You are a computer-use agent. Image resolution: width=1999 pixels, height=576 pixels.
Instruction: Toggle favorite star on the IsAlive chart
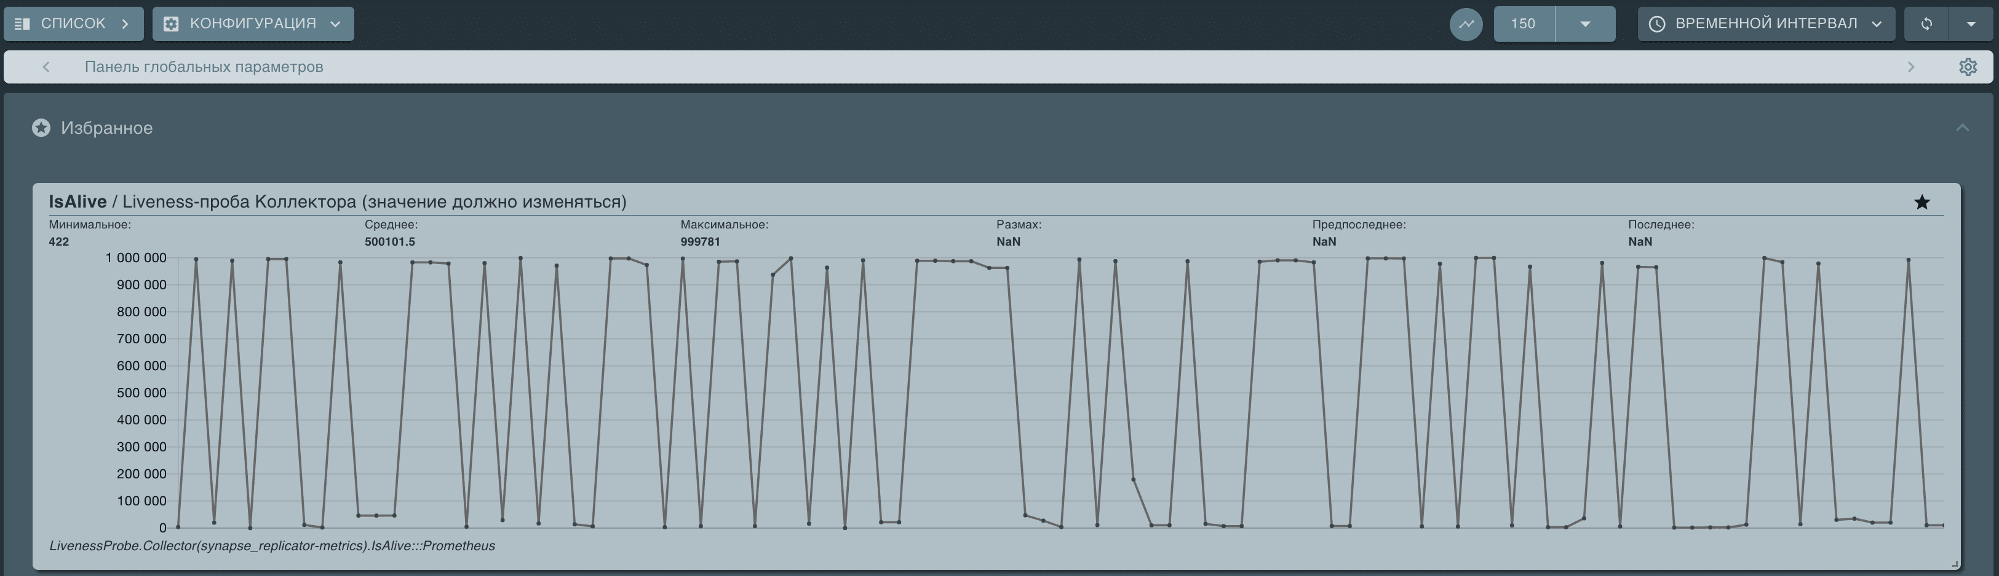[x=1922, y=202]
